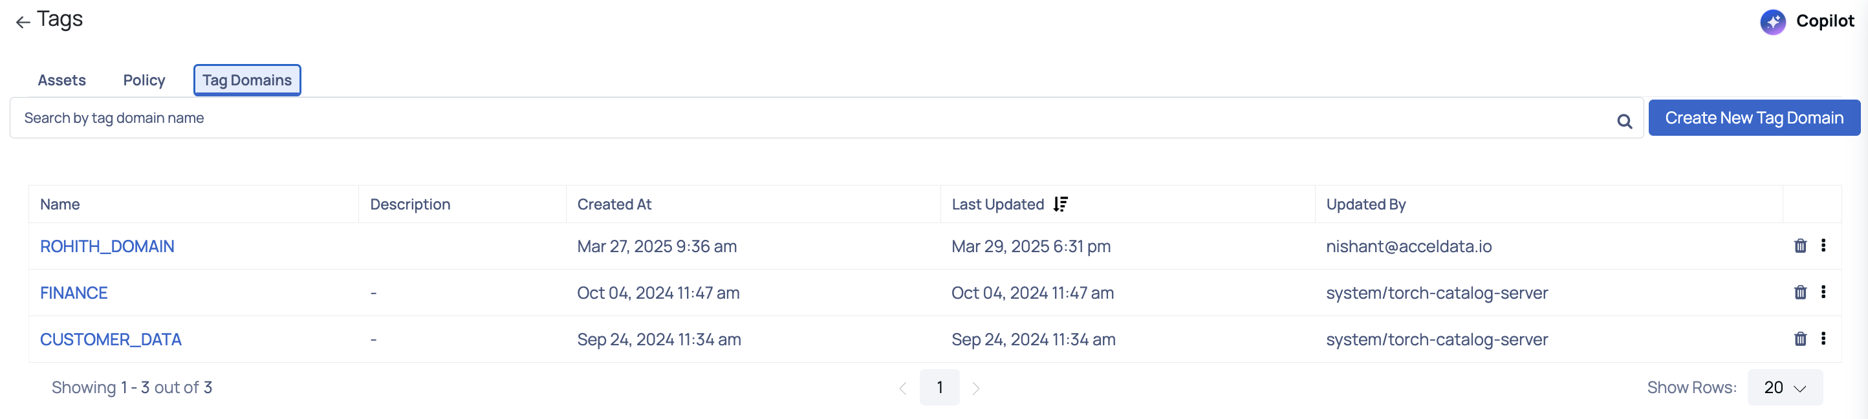1868x419 pixels.
Task: Open more options for CUSTOMER_DATA row
Action: 1823,338
